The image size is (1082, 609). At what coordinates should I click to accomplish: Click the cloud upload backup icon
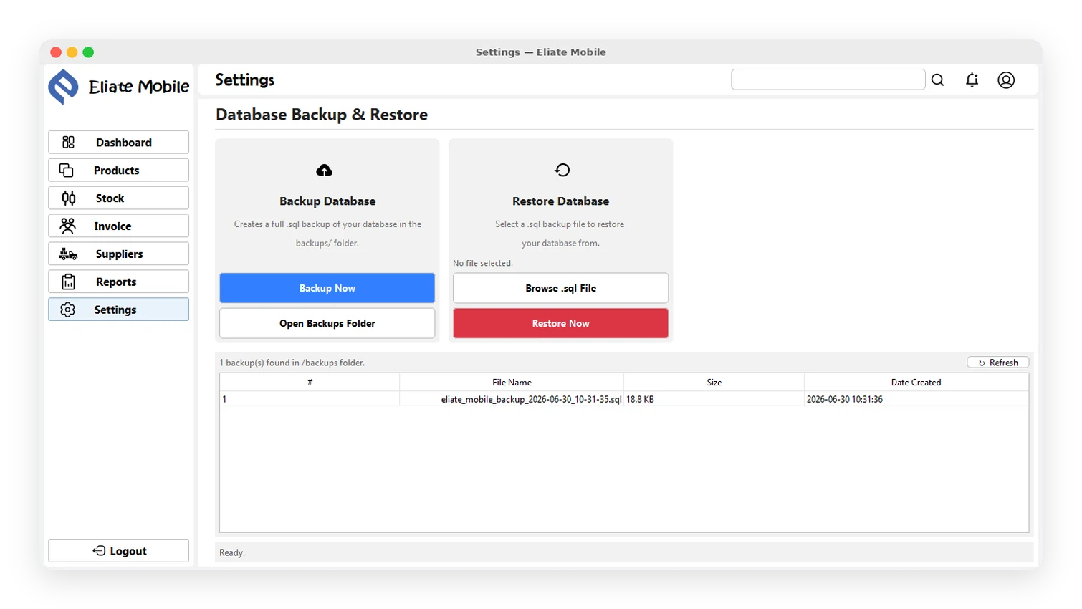point(325,170)
